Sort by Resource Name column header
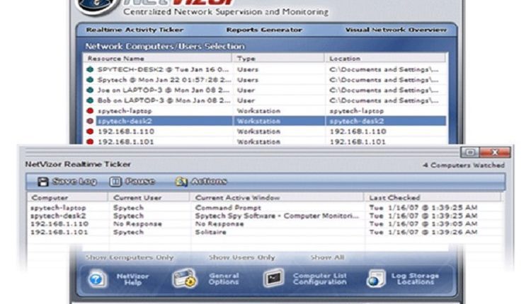 tap(157, 59)
